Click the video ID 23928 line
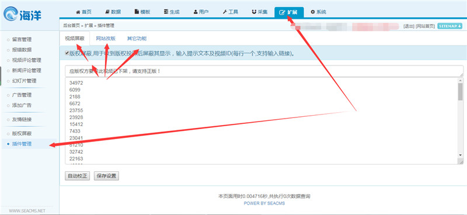 click(x=76, y=117)
